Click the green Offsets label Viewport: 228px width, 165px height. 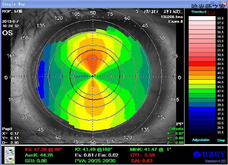[x=176, y=129]
